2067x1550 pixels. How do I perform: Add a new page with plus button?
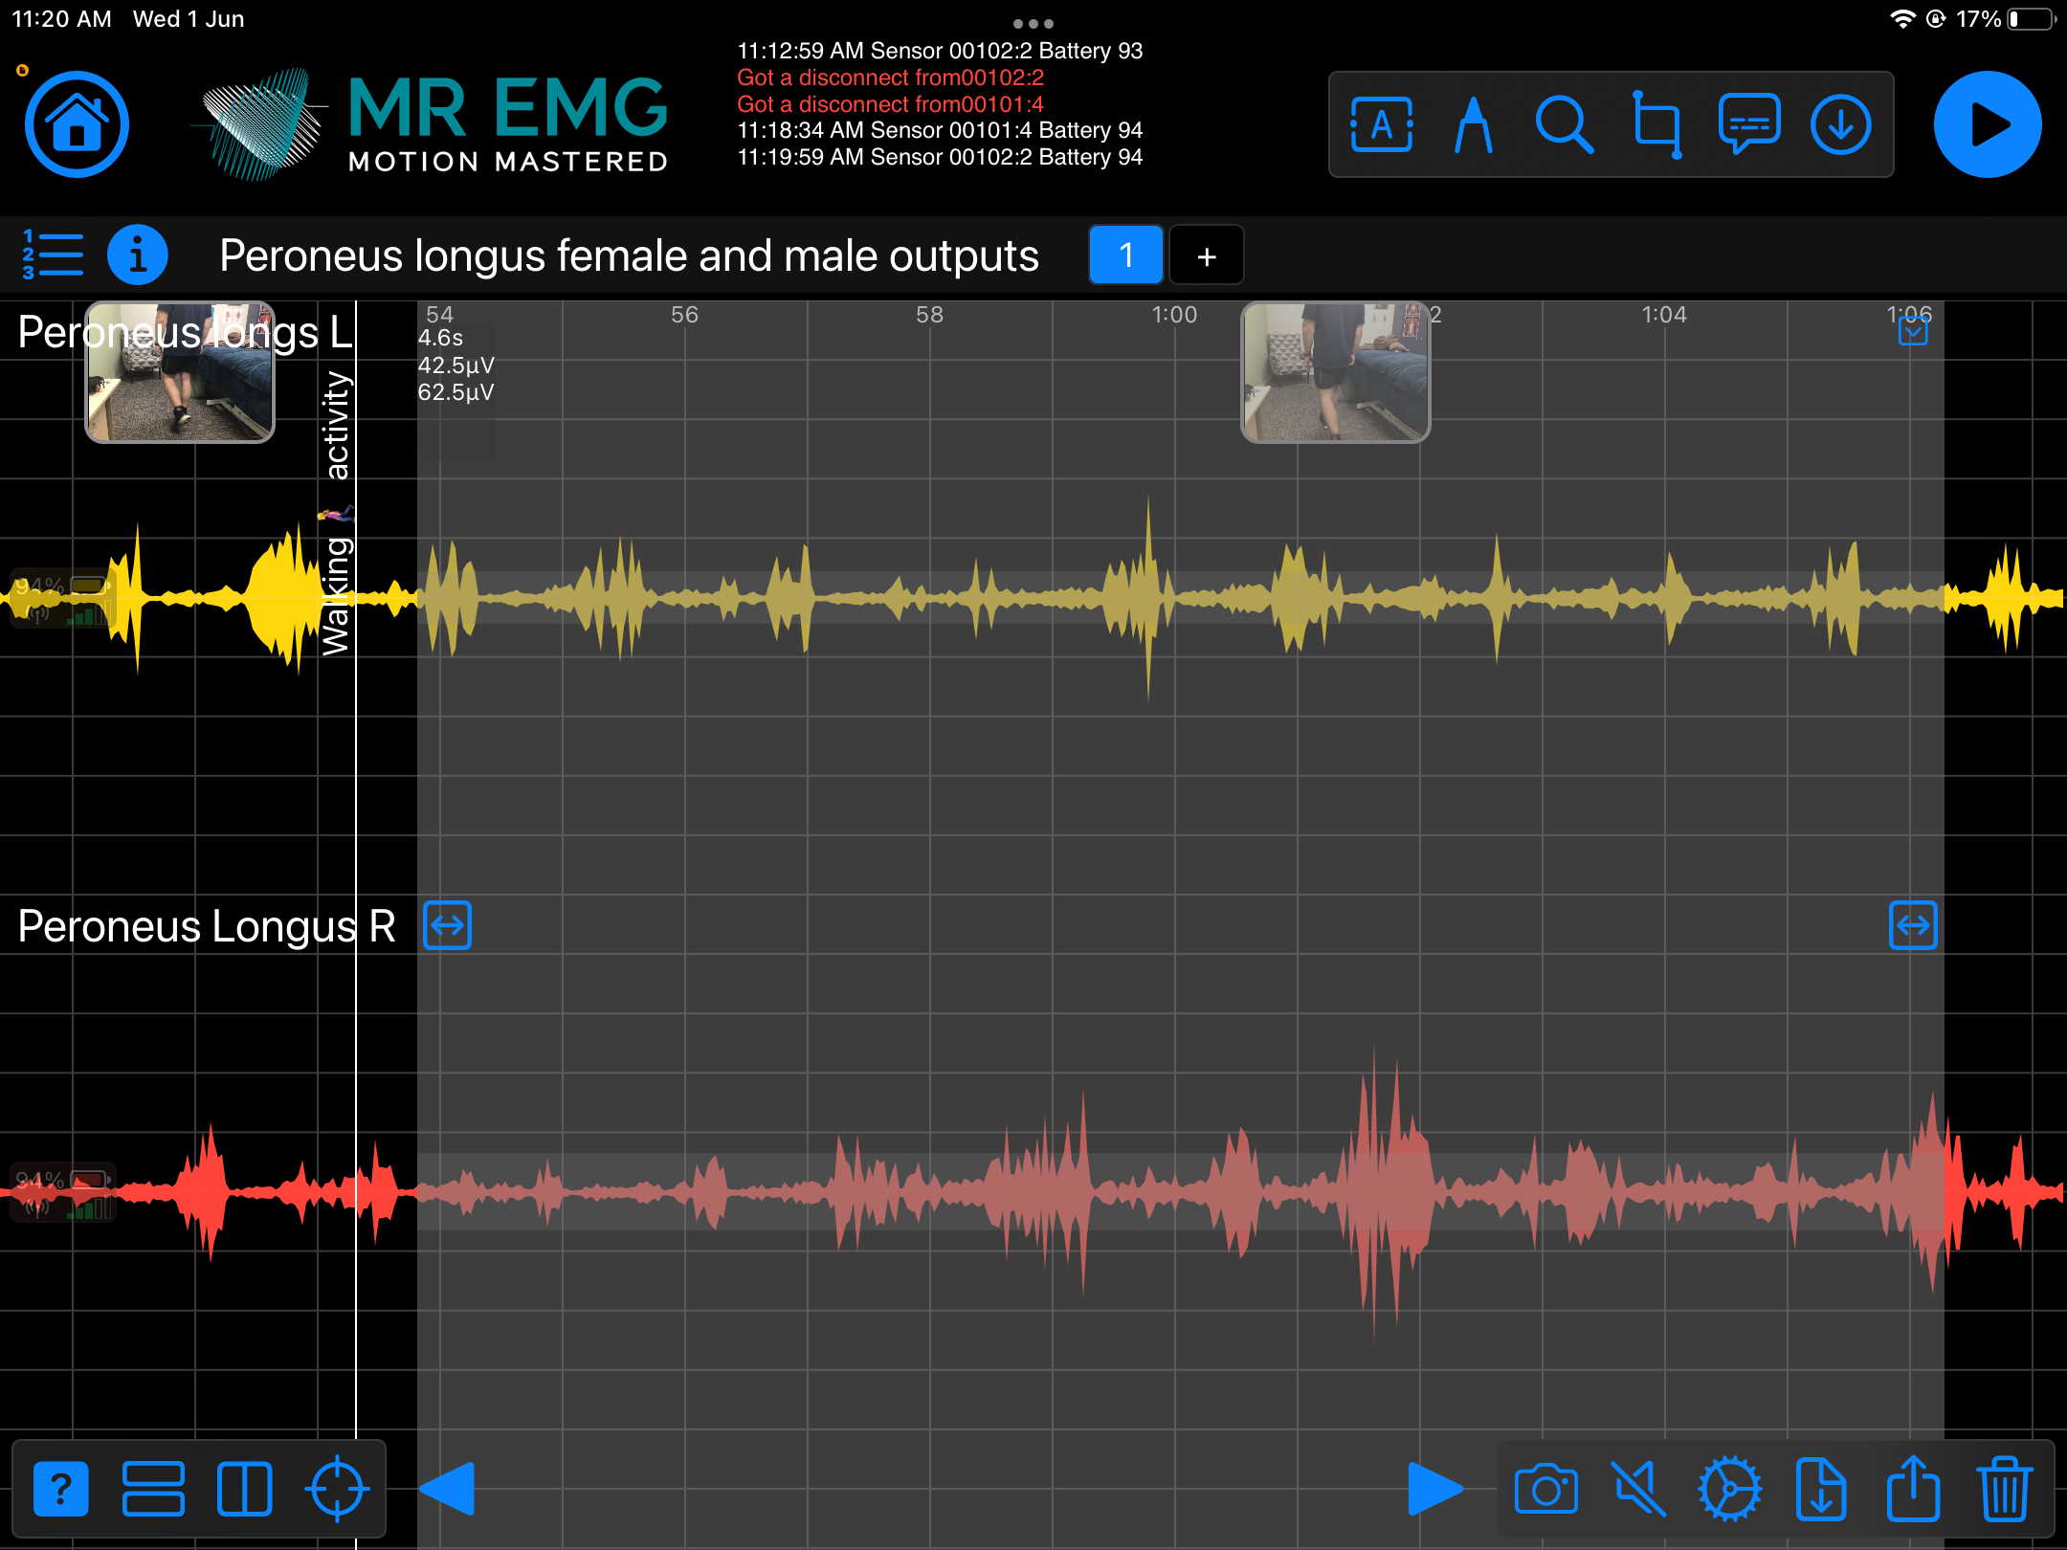(1207, 255)
